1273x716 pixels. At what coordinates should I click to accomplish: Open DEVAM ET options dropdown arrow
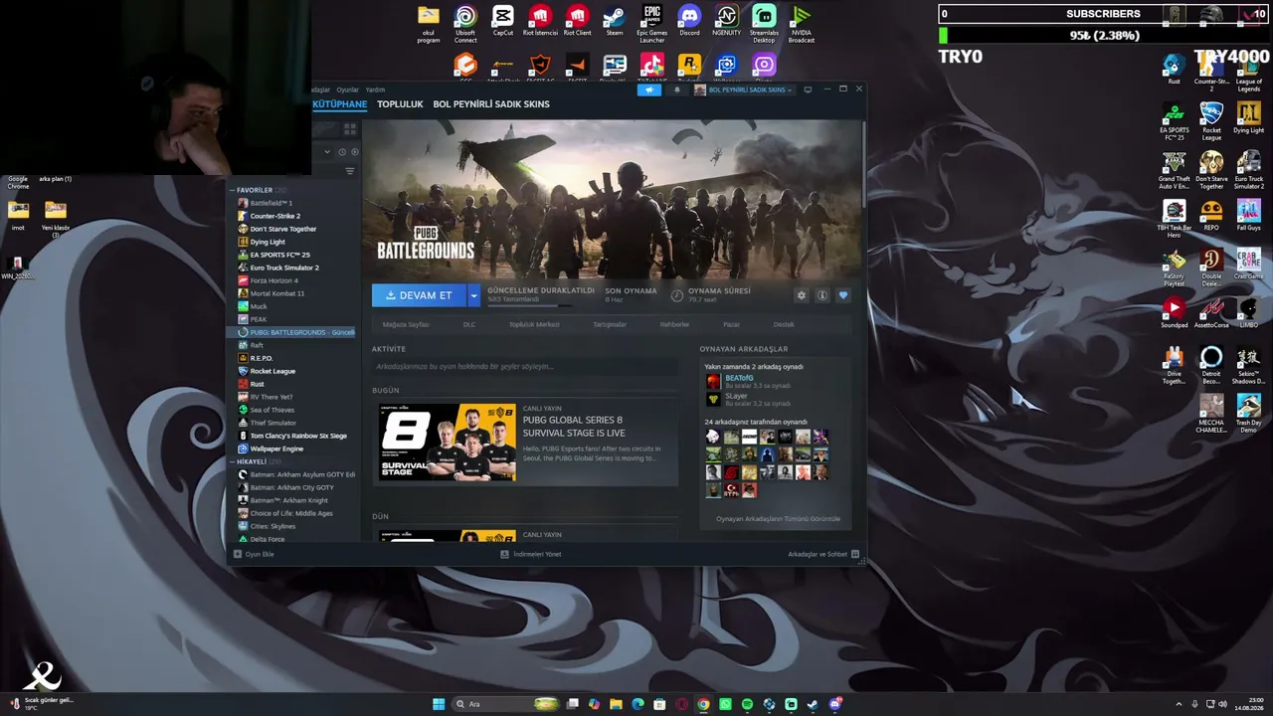[x=473, y=295]
